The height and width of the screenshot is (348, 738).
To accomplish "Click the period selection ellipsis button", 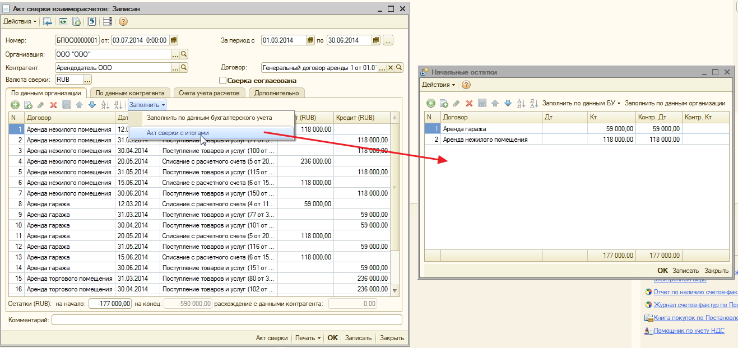I will click(388, 40).
